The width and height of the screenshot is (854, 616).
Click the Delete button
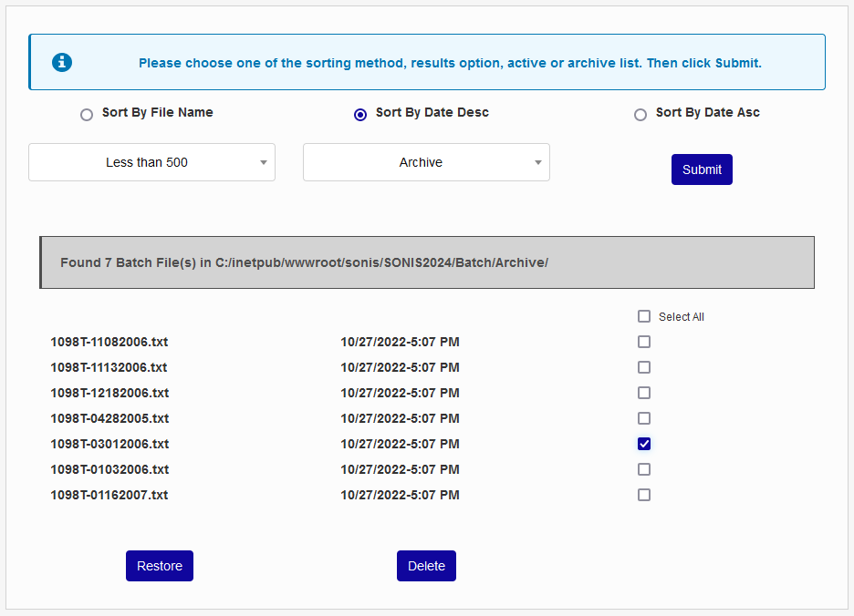pyautogui.click(x=426, y=566)
